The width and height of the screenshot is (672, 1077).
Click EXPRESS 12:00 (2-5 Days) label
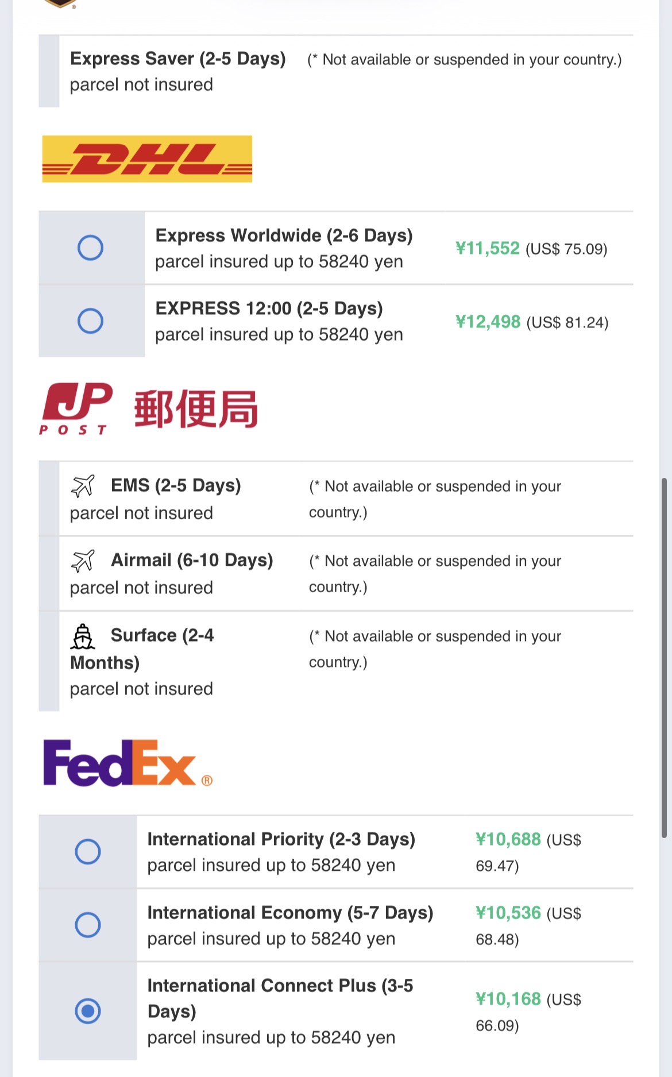(x=269, y=308)
